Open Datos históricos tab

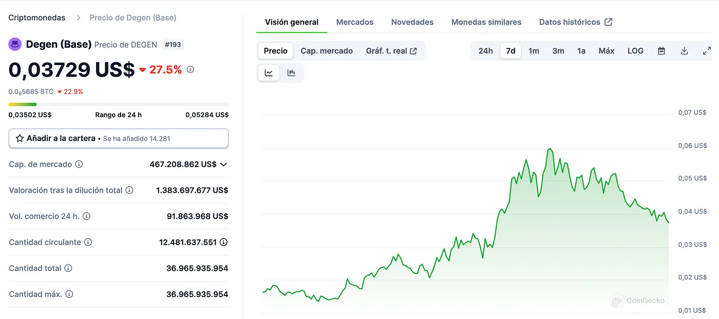click(576, 22)
